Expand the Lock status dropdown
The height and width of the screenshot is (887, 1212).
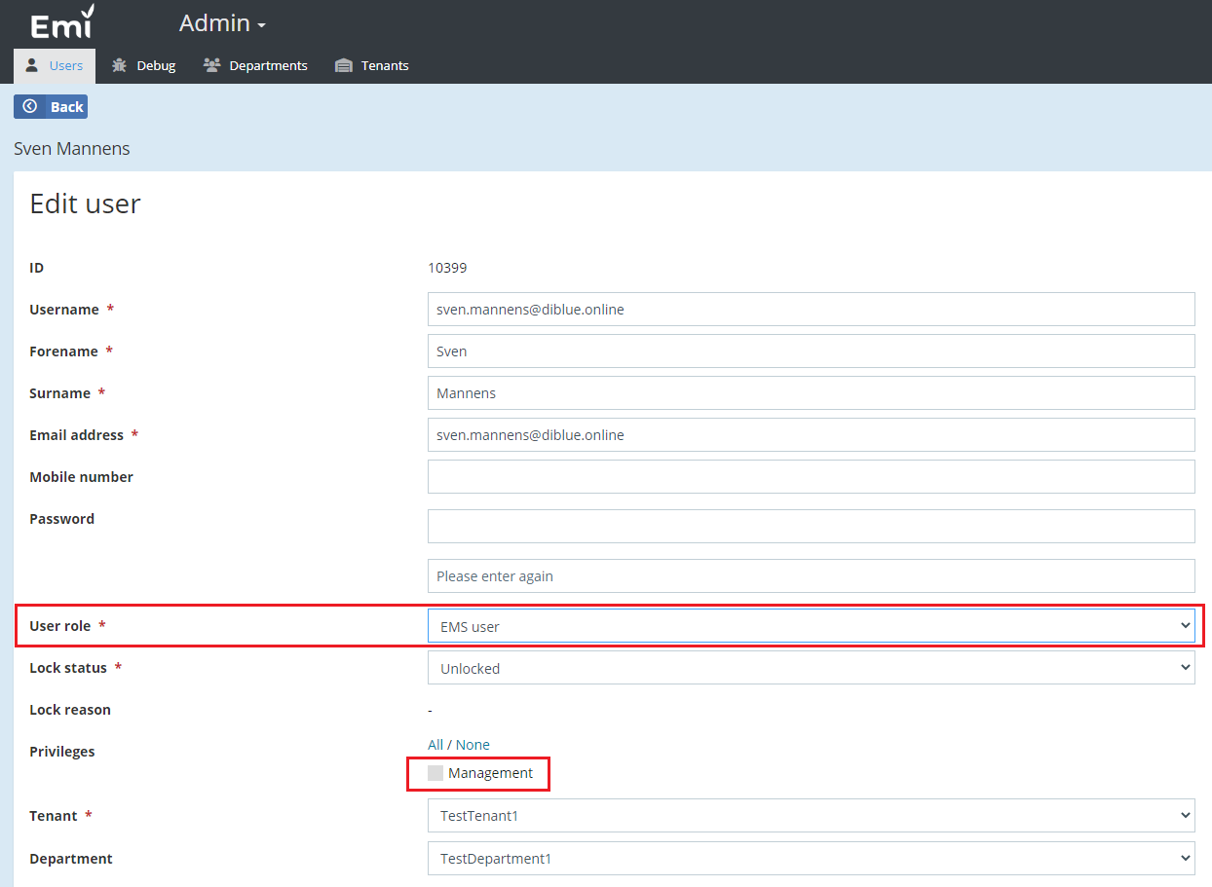811,668
